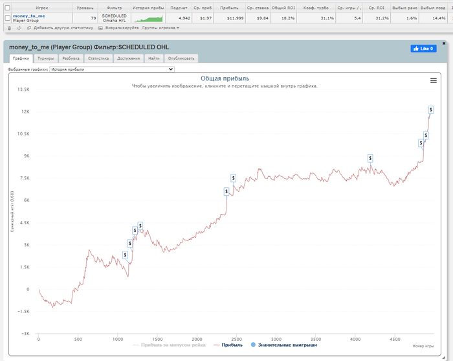Click the Общая прибыль chart title

tap(225, 78)
